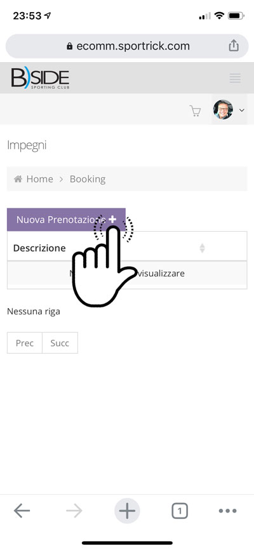This screenshot has width=254, height=550.
Task: Tap the Succ pagination button
Action: (60, 343)
